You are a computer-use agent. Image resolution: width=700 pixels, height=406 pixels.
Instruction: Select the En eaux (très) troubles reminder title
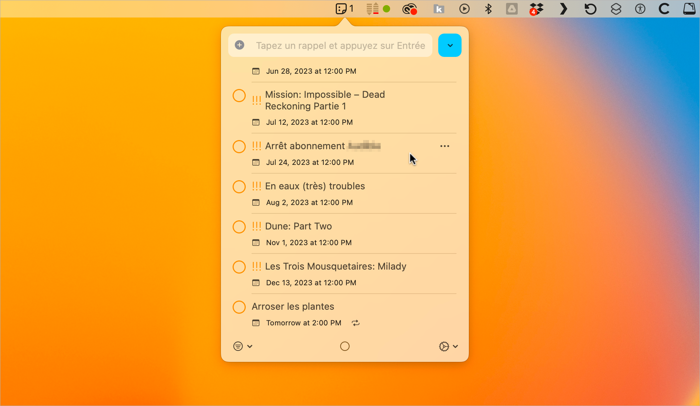point(315,186)
